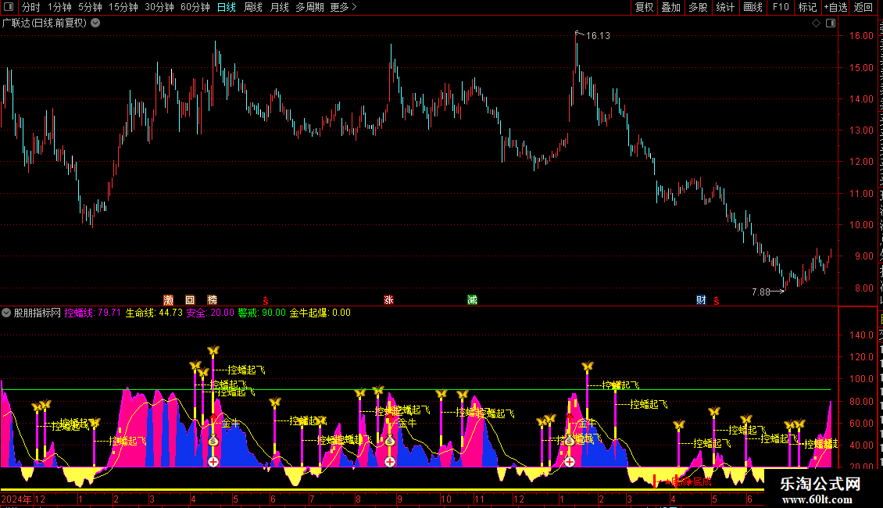The height and width of the screenshot is (508, 883).
Task: Open the F10 company info
Action: 781,7
